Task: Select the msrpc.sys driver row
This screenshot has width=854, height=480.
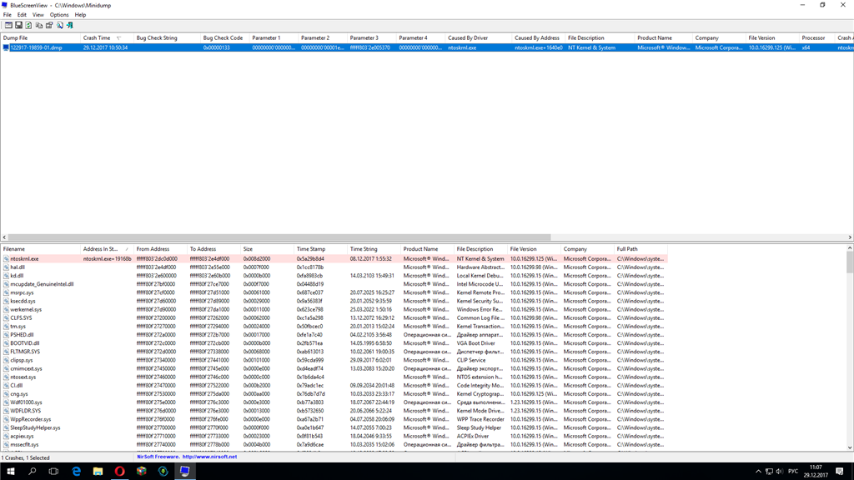Action: (334, 292)
